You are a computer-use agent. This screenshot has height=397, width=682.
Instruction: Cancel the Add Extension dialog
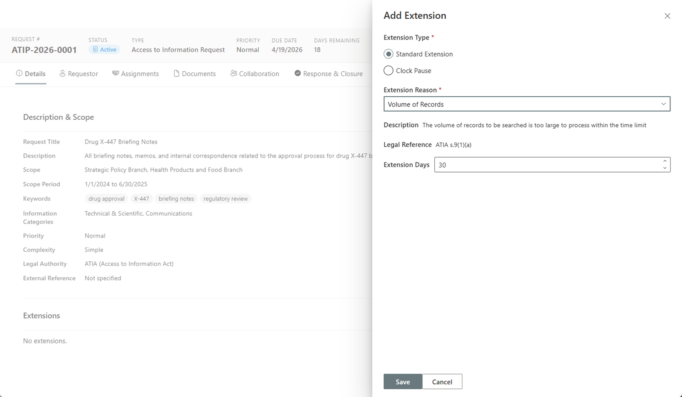[442, 382]
